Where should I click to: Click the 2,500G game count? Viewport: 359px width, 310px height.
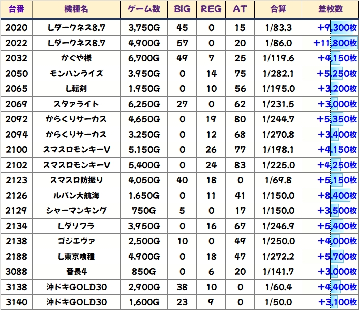click(x=144, y=241)
